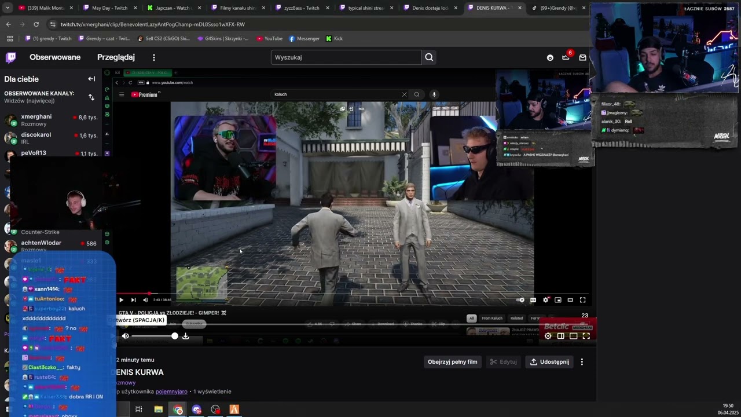741x417 pixels.
Task: Open the Twitch home logo
Action: click(x=11, y=57)
